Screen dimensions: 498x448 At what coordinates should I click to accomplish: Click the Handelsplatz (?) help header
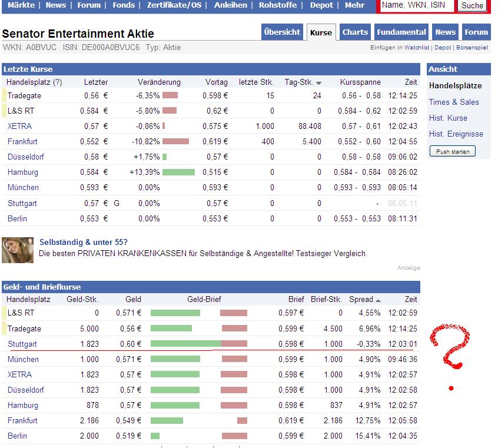pos(34,82)
